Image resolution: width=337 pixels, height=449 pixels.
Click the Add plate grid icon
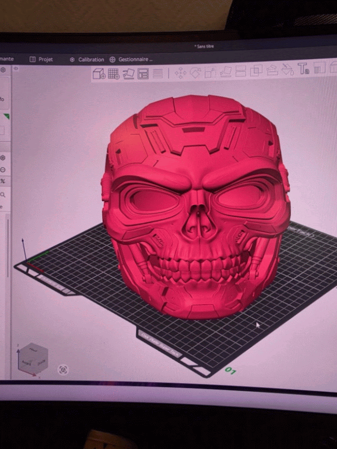[x=113, y=74]
